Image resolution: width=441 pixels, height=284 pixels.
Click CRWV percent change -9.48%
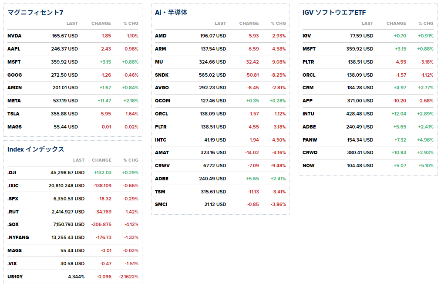coord(278,166)
